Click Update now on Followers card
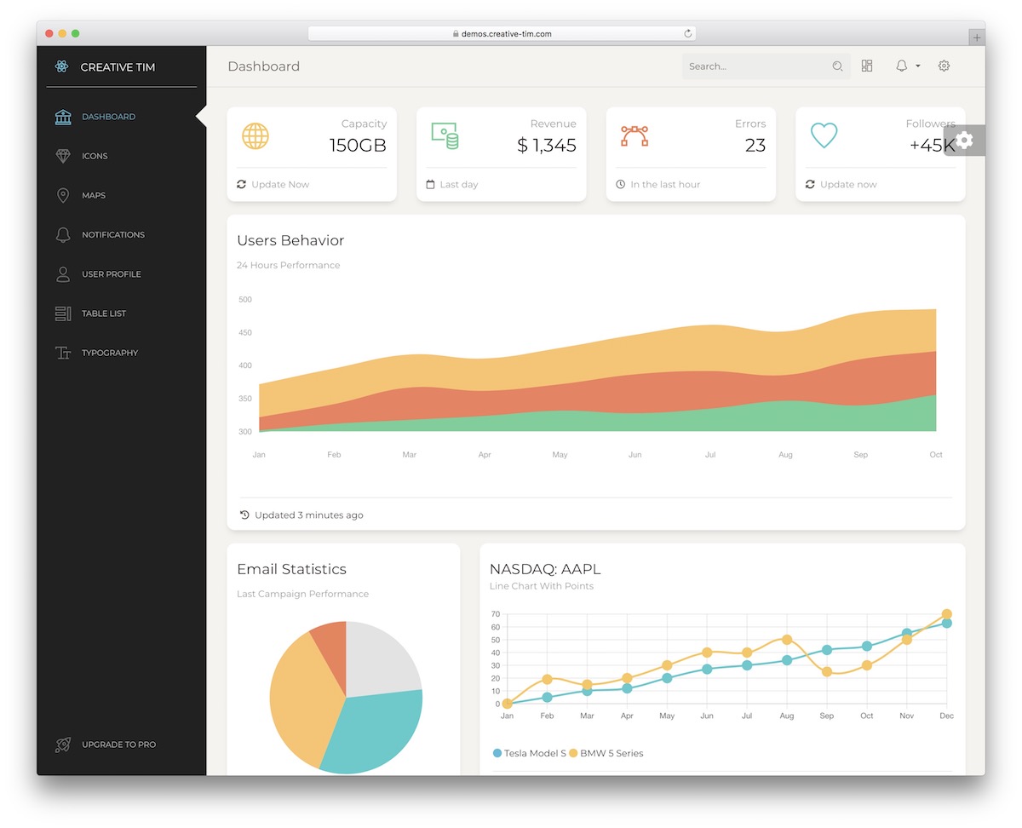Viewport: 1022px width, 828px height. [847, 184]
